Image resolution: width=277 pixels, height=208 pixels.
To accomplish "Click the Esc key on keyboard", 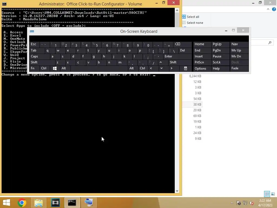I will coord(34,44).
